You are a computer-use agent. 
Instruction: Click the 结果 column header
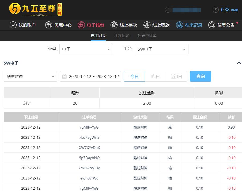pos(170,117)
